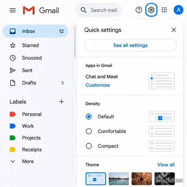The image size is (187, 187).
Task: Open the Support help icon
Action: click(139, 10)
